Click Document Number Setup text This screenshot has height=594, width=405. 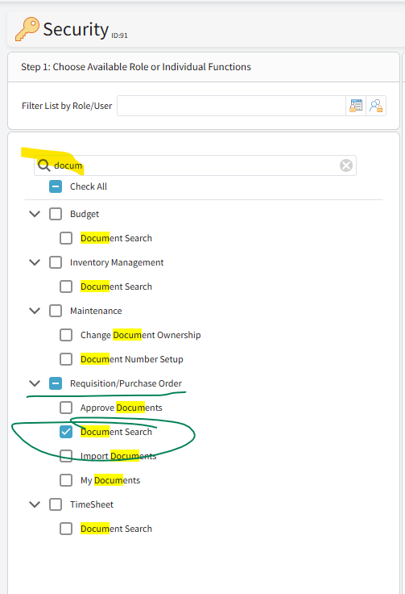132,359
